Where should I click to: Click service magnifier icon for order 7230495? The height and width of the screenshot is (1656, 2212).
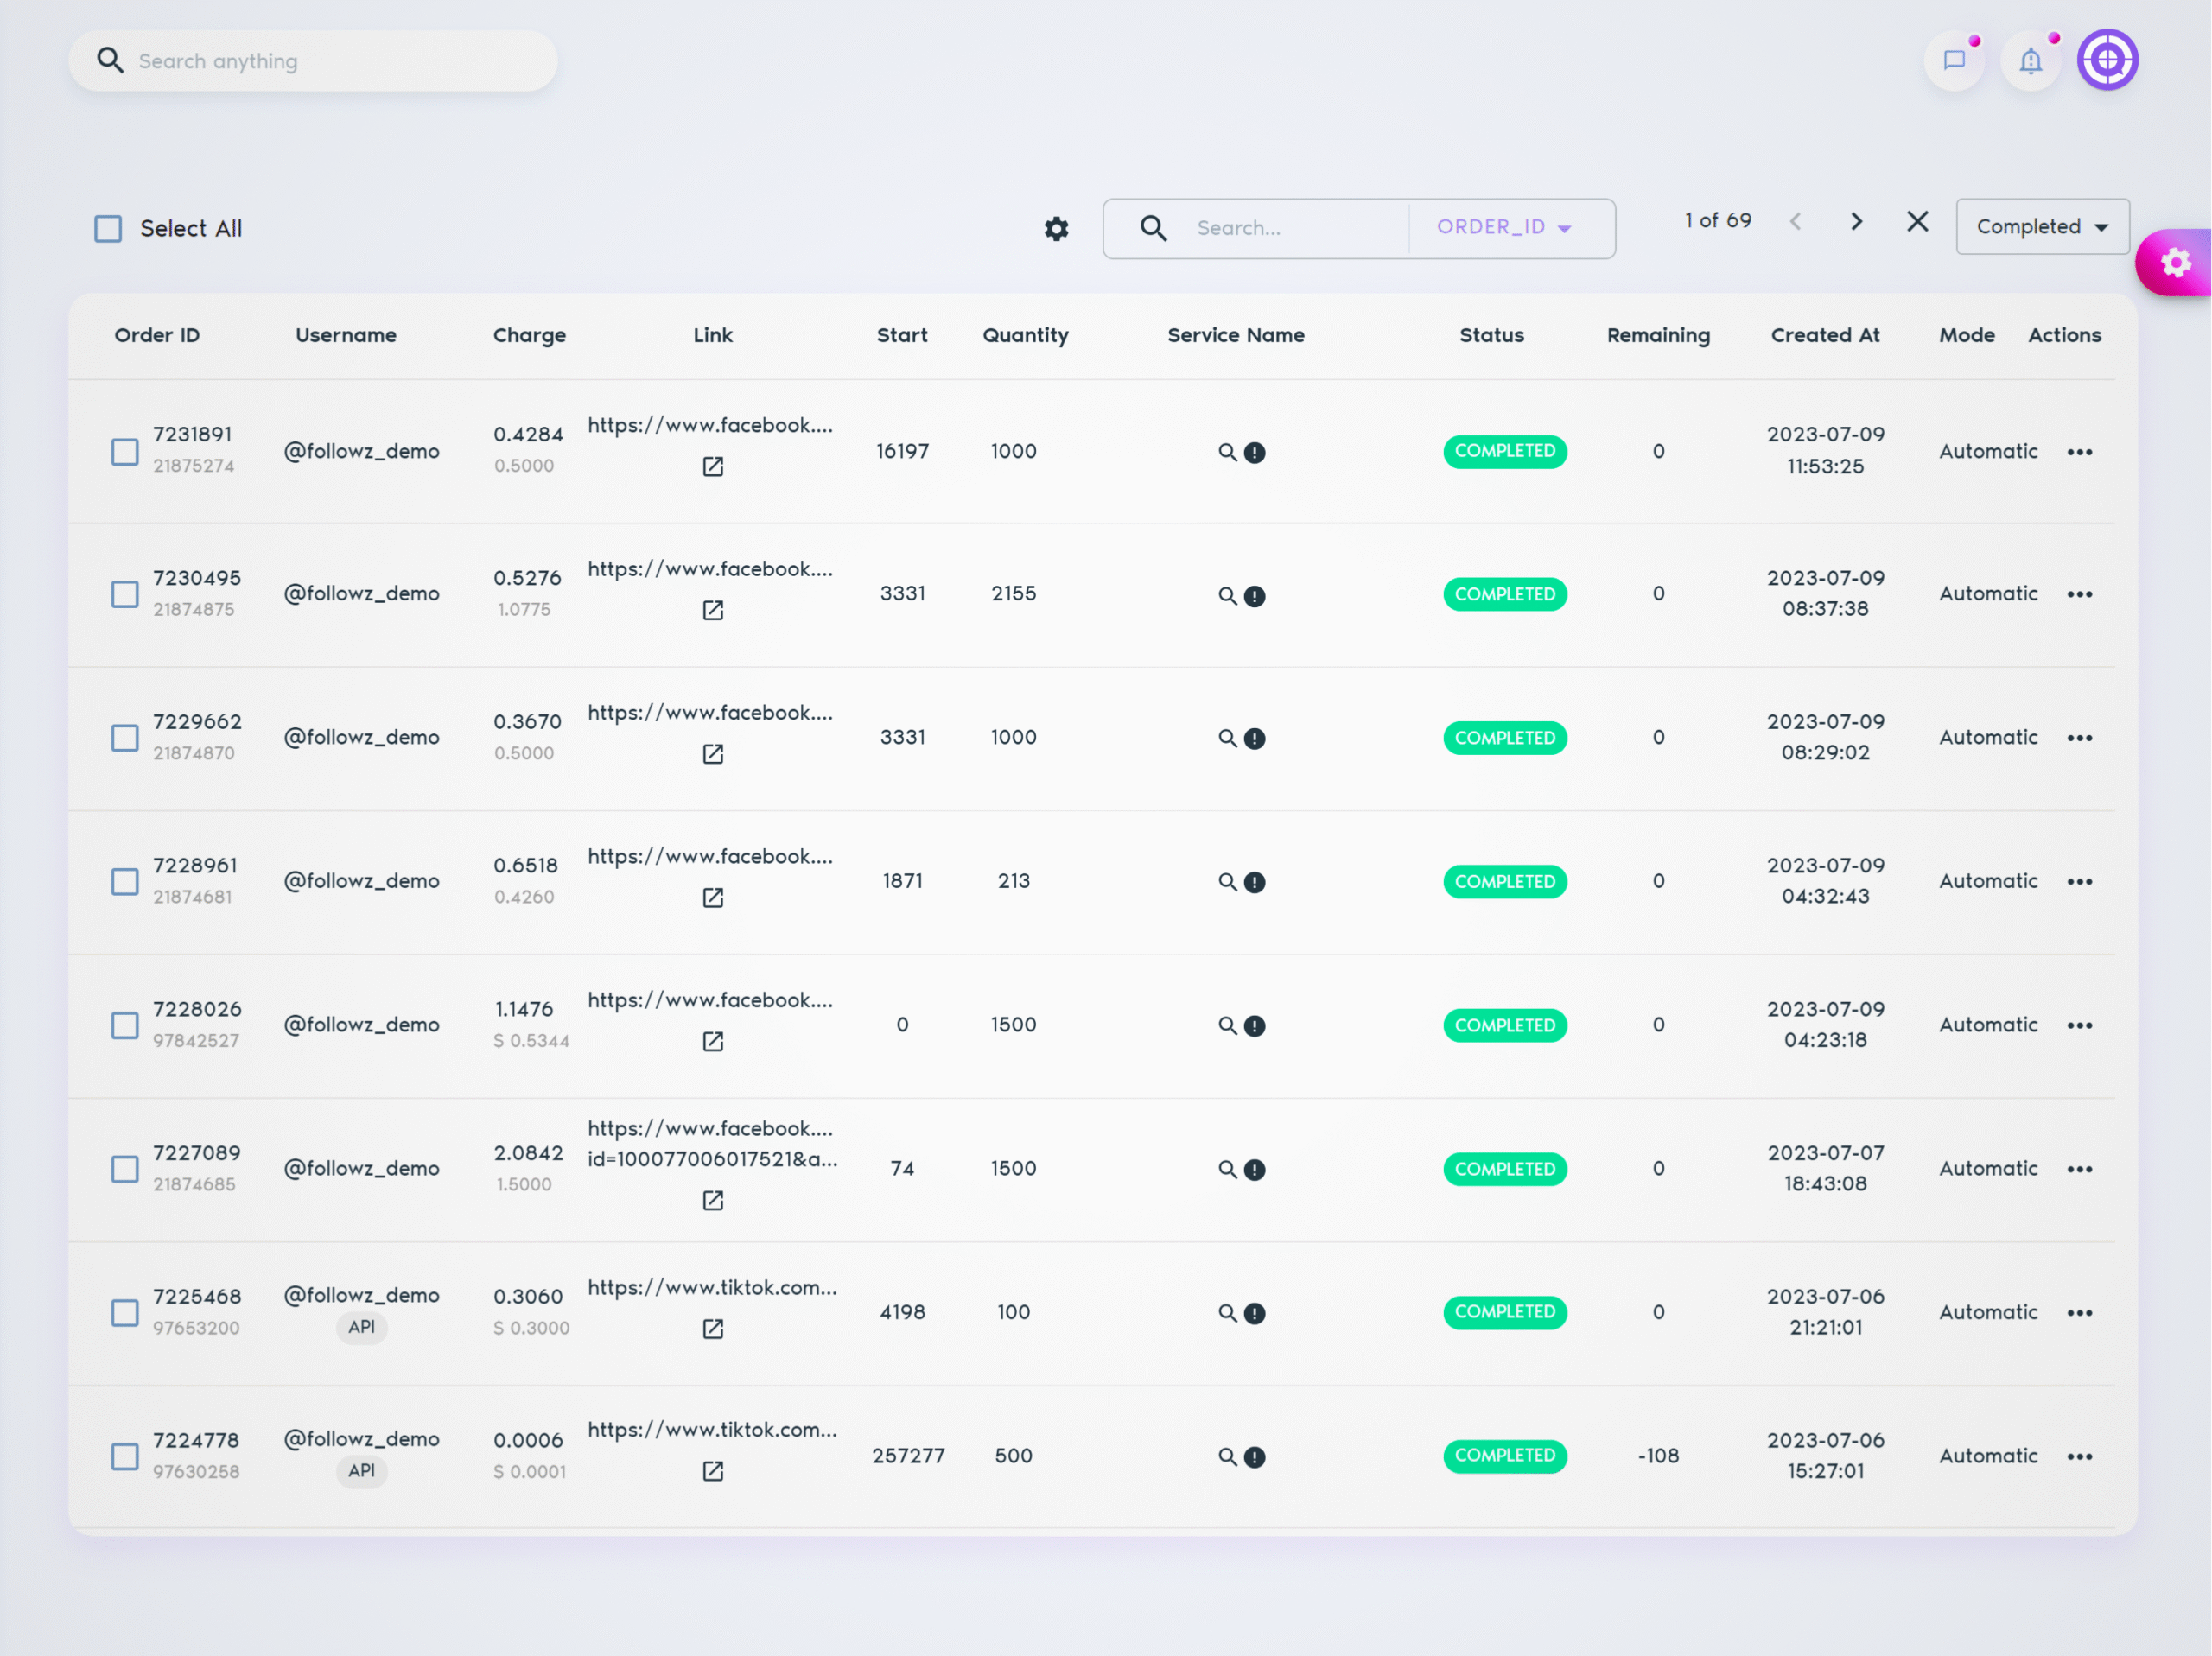coord(1227,596)
